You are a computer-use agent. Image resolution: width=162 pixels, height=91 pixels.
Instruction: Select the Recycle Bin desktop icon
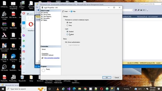point(22,78)
